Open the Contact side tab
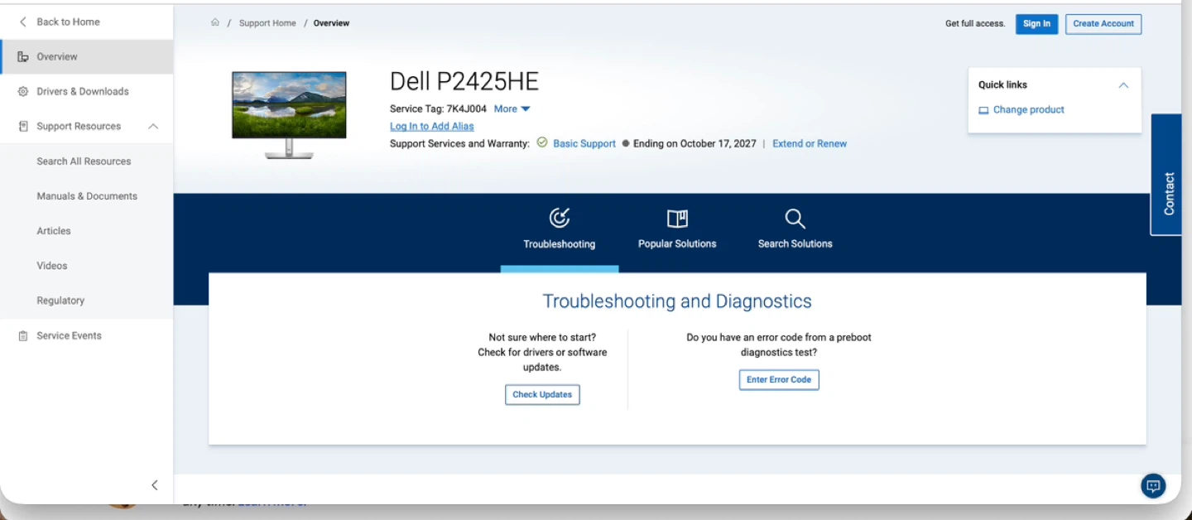This screenshot has height=520, width=1192. (x=1167, y=175)
